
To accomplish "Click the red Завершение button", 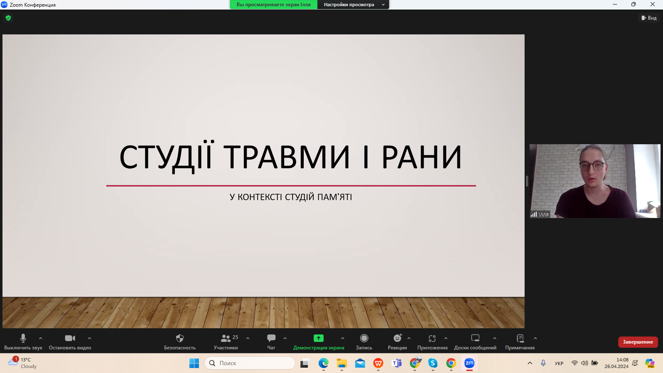I will [x=638, y=342].
